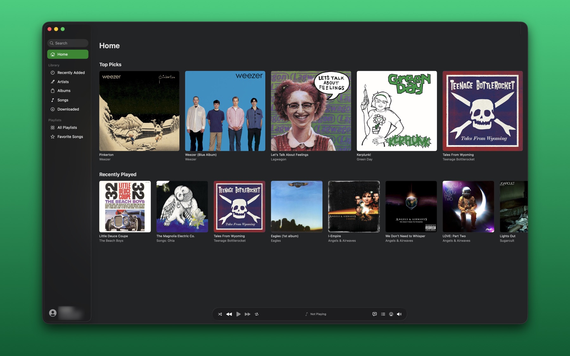Open Favorite Songs playlist
This screenshot has height=356, width=570.
point(68,137)
